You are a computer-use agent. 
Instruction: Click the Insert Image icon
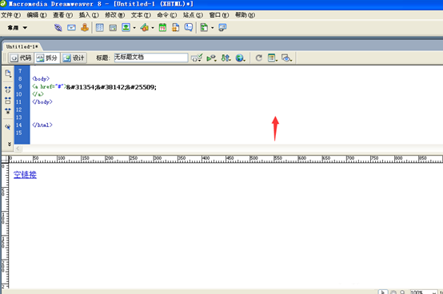[x=126, y=27]
